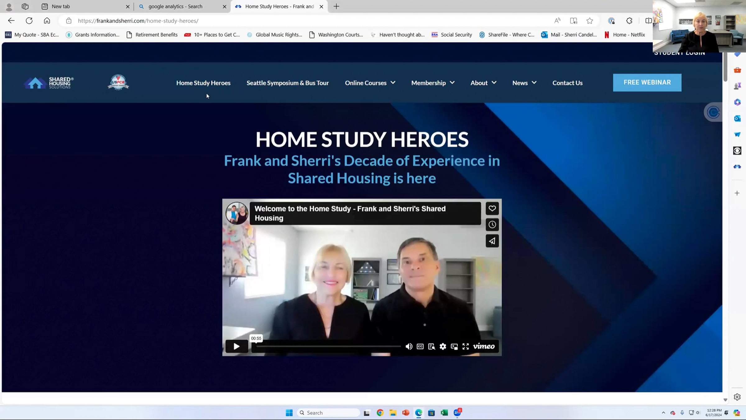746x420 pixels.
Task: Open the Contact Us link
Action: (x=567, y=83)
